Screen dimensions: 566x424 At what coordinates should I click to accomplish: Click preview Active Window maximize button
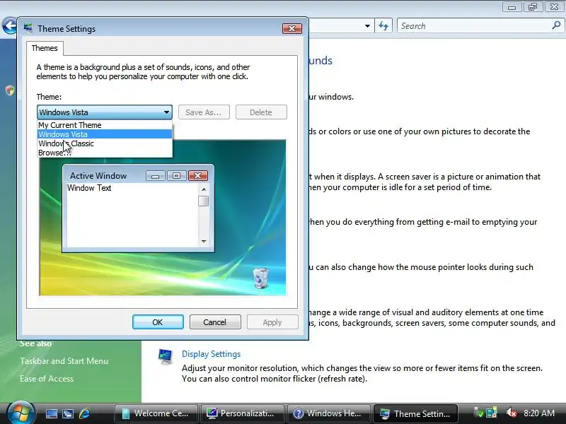pos(176,175)
